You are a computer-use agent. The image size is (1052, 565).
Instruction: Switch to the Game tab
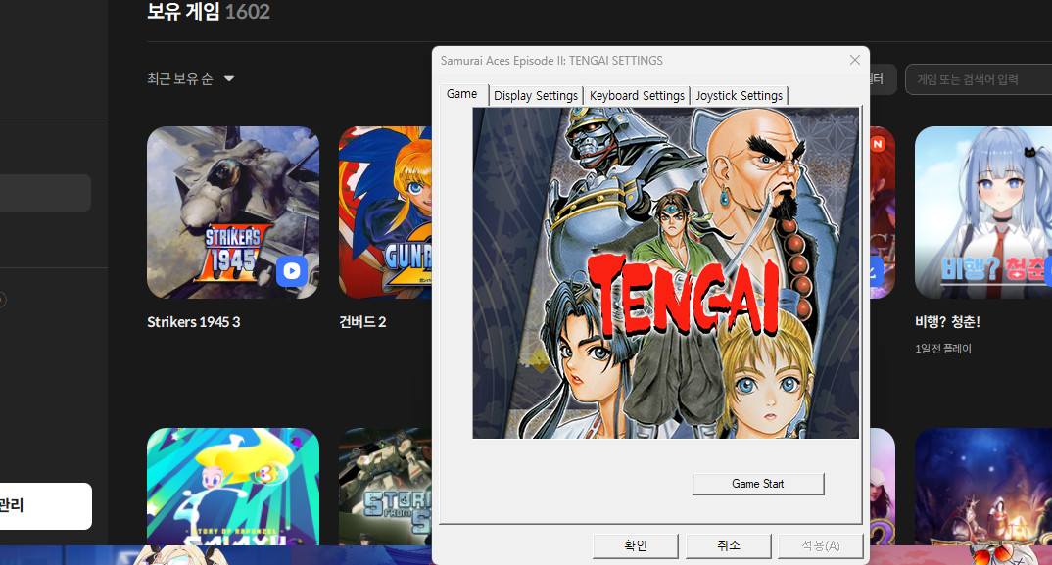tap(462, 94)
